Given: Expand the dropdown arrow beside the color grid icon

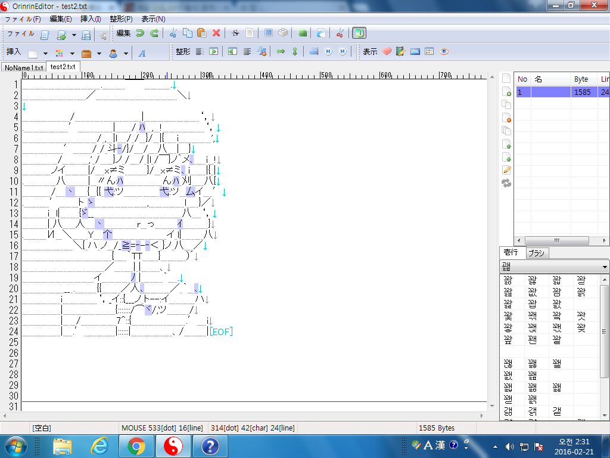Looking at the screenshot, I should [73, 53].
